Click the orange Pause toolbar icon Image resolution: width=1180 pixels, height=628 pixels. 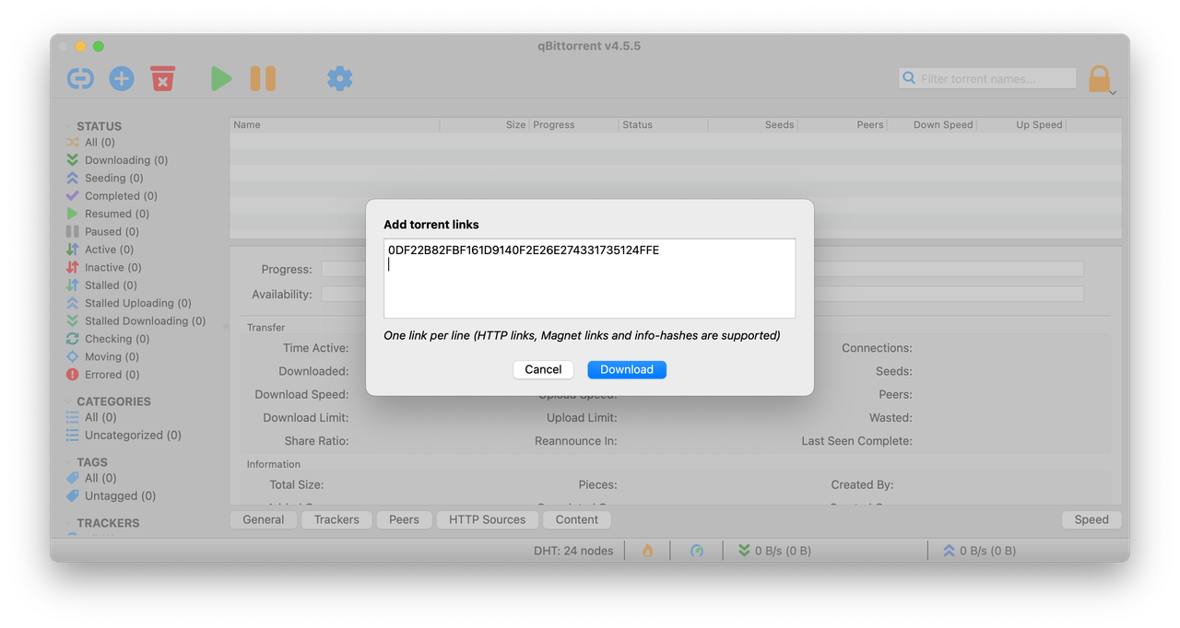coord(263,78)
